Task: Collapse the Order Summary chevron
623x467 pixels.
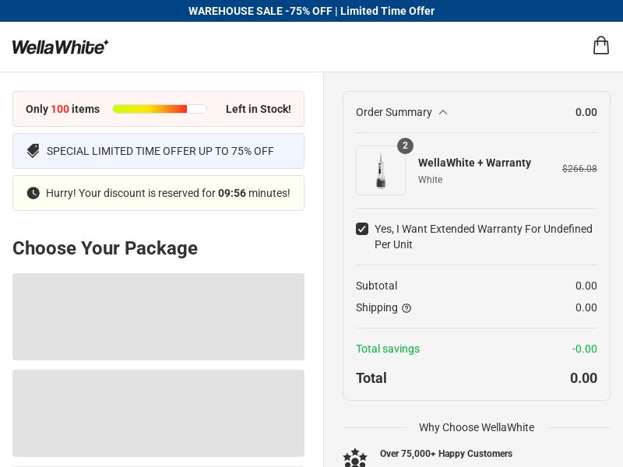Action: (x=443, y=112)
